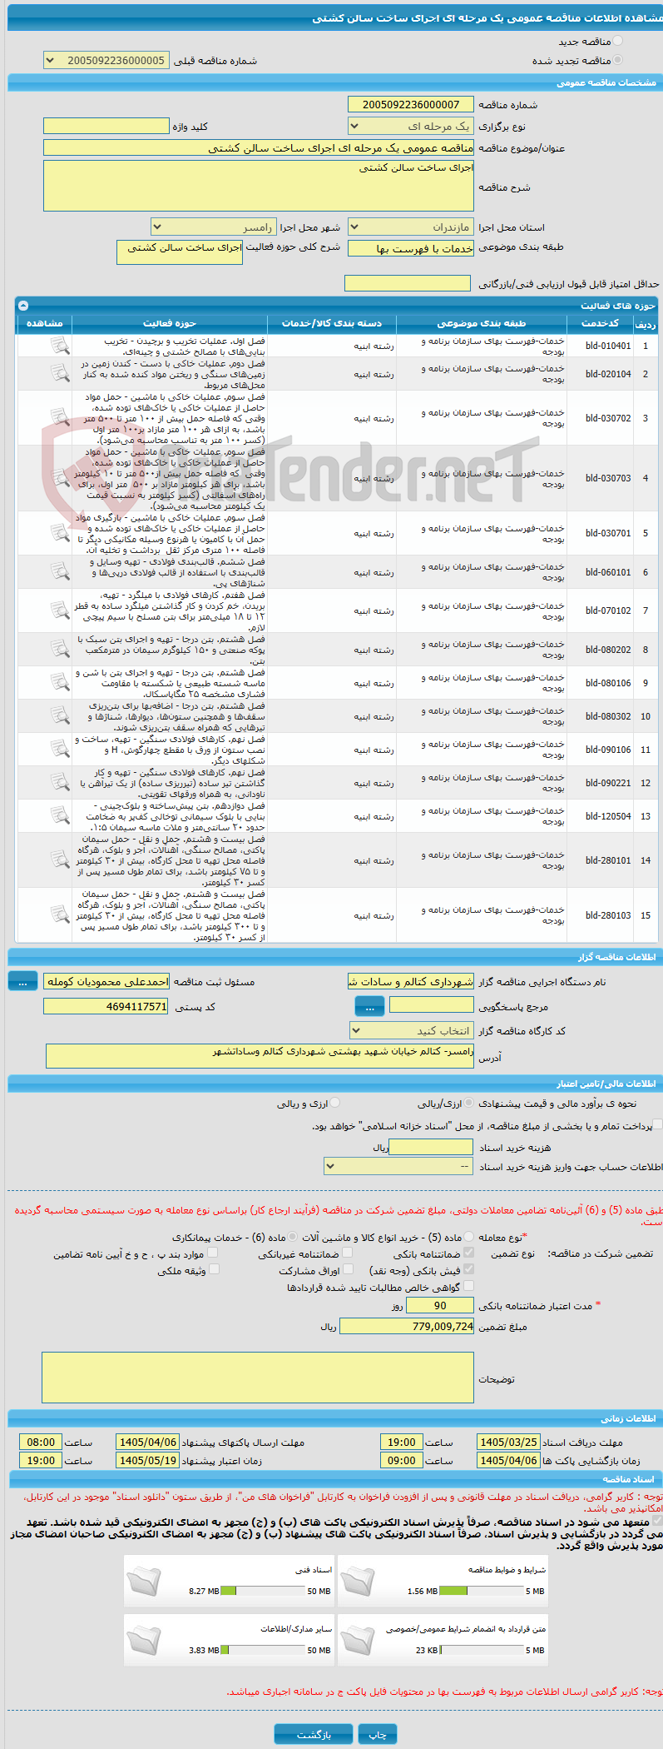
Task: Toggle the ضمانتنامه غیربانکی checkbox
Action: pos(348,1253)
